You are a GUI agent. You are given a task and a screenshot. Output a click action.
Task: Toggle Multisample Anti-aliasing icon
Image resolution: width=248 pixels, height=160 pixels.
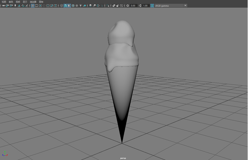pyautogui.click(x=98, y=6)
